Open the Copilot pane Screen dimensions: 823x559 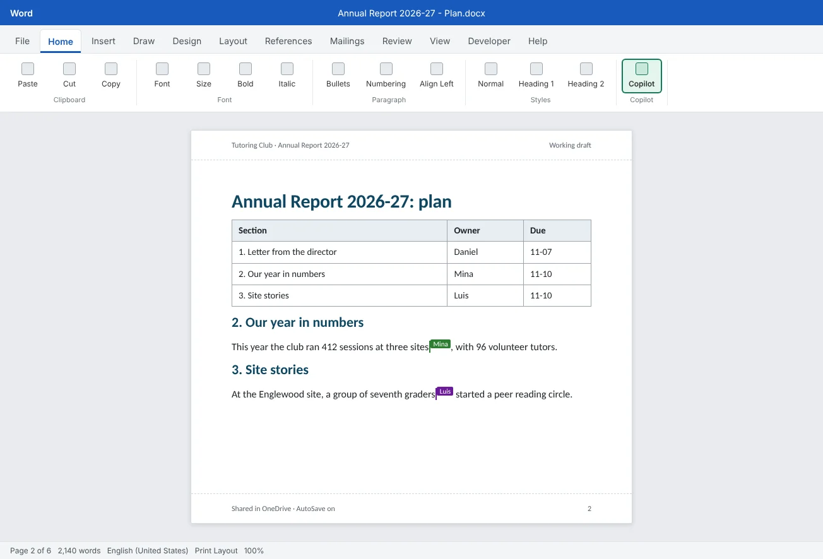[x=642, y=76]
